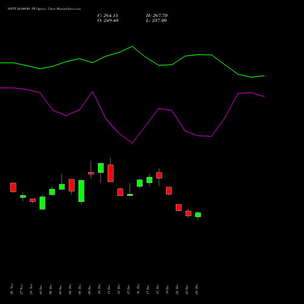
Task: Click the red candlestick for 22 Dec
Action: pyautogui.click(x=179, y=208)
